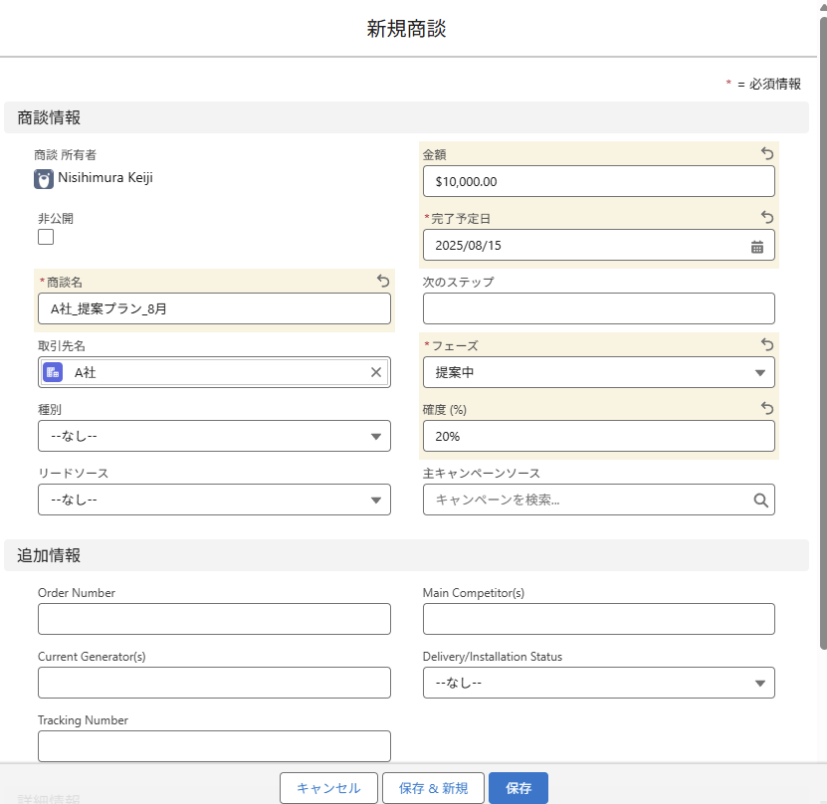Click the 確度 (%) input field
This screenshot has width=827, height=804.
coord(599,436)
